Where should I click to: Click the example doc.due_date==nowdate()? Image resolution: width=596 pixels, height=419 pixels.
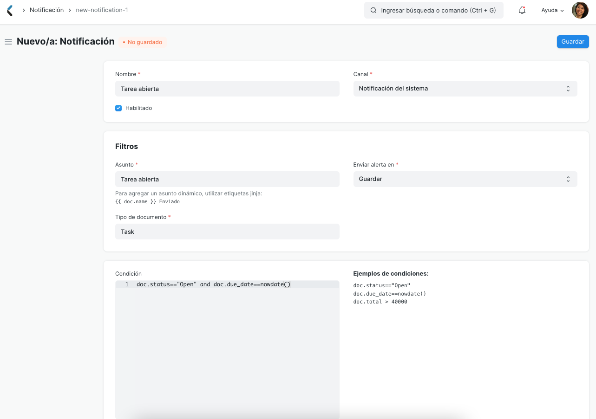[x=390, y=294]
